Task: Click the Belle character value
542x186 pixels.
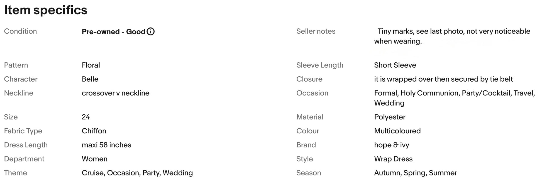Action: pos(90,79)
